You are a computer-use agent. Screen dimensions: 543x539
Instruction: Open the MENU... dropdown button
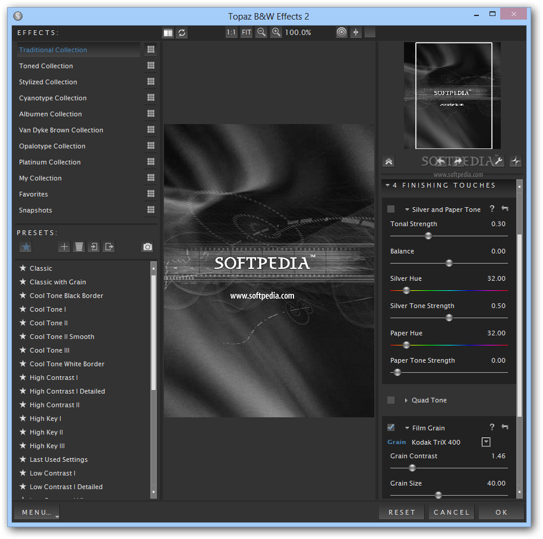click(x=37, y=512)
